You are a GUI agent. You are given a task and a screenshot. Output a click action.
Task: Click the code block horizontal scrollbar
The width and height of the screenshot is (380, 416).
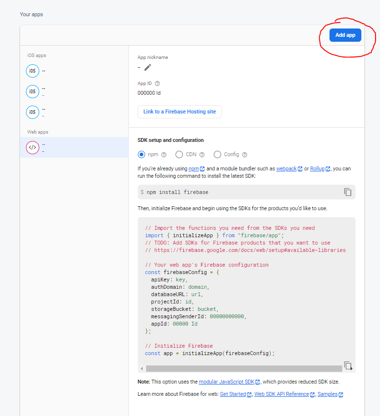[x=244, y=368]
